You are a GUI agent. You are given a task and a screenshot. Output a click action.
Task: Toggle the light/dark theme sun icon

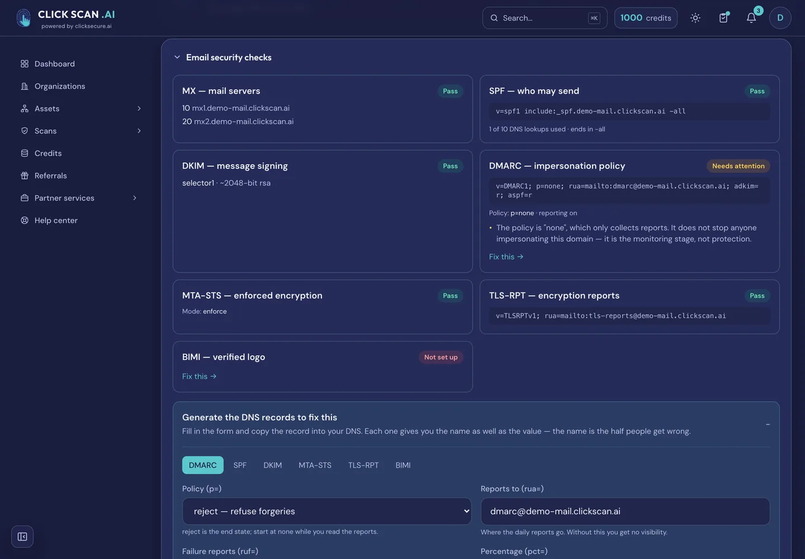(x=695, y=18)
